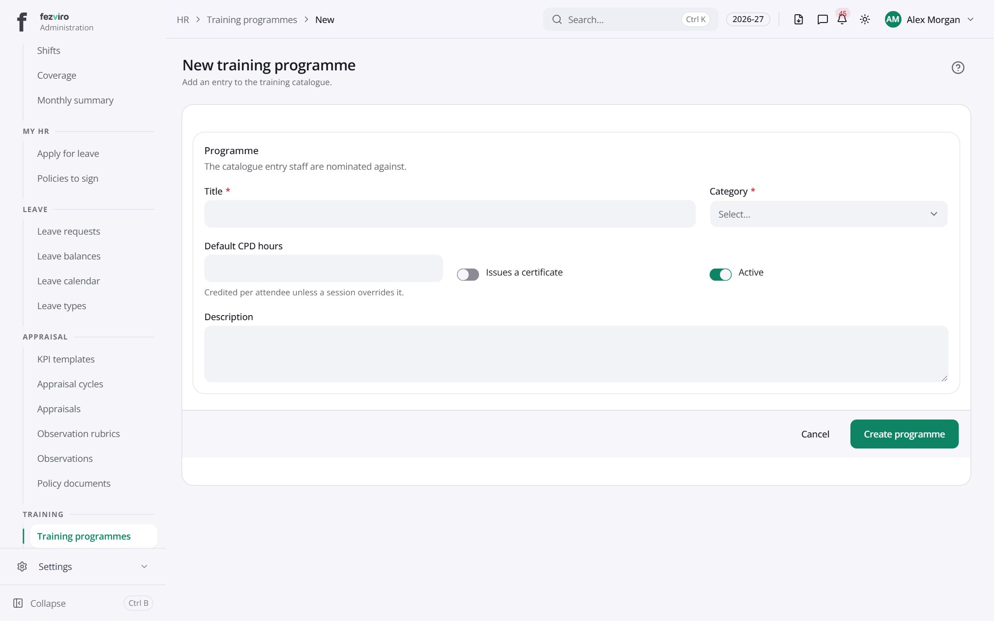Click the fezviro logo icon
This screenshot has width=994, height=621.
click(x=22, y=22)
